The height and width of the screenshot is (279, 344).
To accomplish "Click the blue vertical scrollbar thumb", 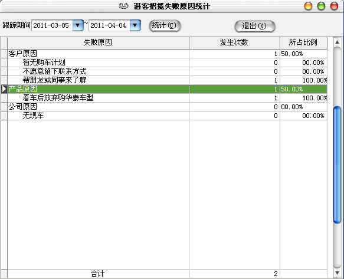I will click(337, 165).
